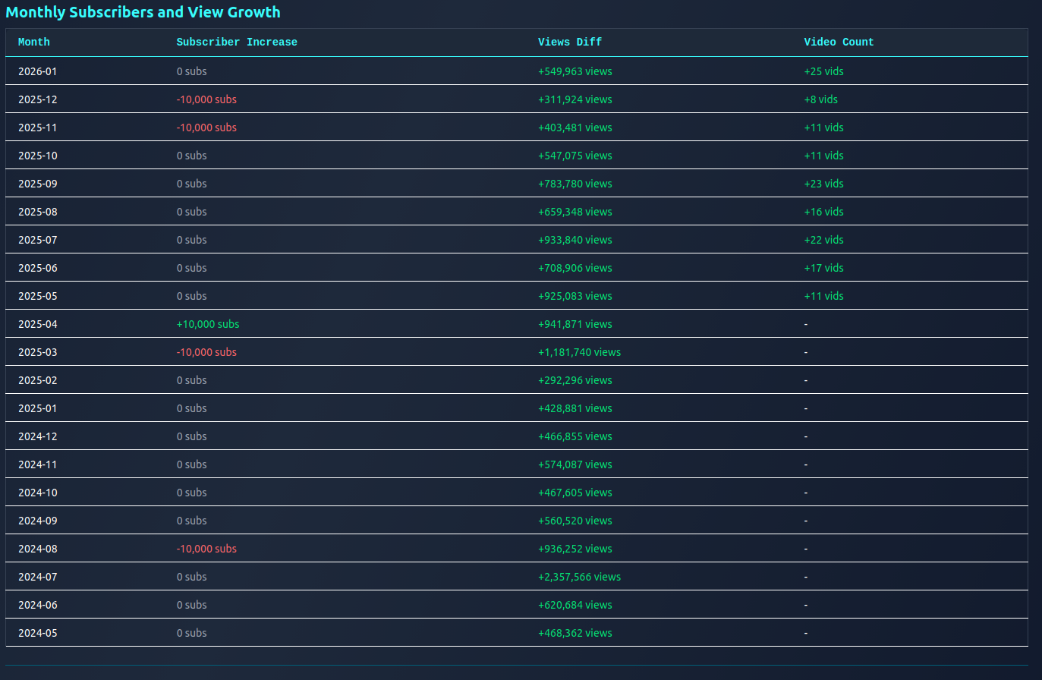Select the 2024-05 month cell
Screen dimensions: 1042x680
click(x=38, y=633)
